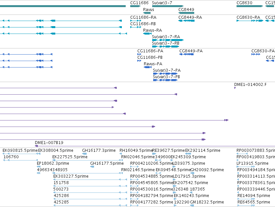Select EST EK308004.5prime
This screenshot has width=275, height=207.
39,154
